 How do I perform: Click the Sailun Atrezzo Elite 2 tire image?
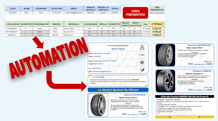[98, 105]
